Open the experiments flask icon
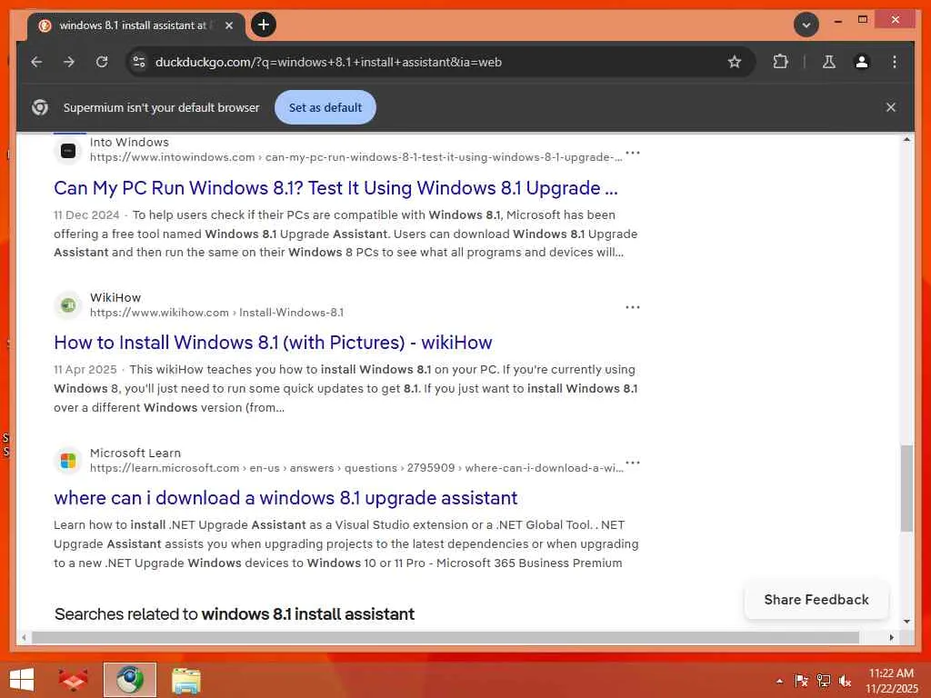Image resolution: width=931 pixels, height=698 pixels. tap(829, 62)
